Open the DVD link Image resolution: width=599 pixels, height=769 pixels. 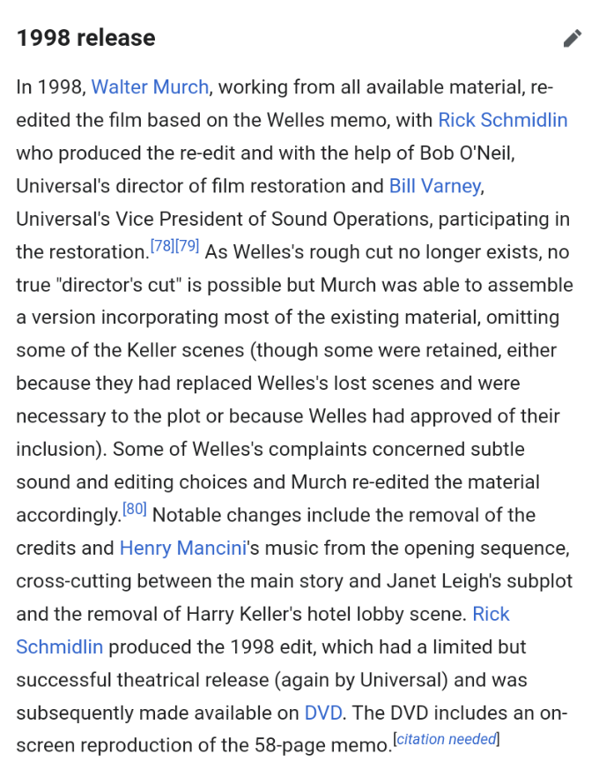click(322, 713)
